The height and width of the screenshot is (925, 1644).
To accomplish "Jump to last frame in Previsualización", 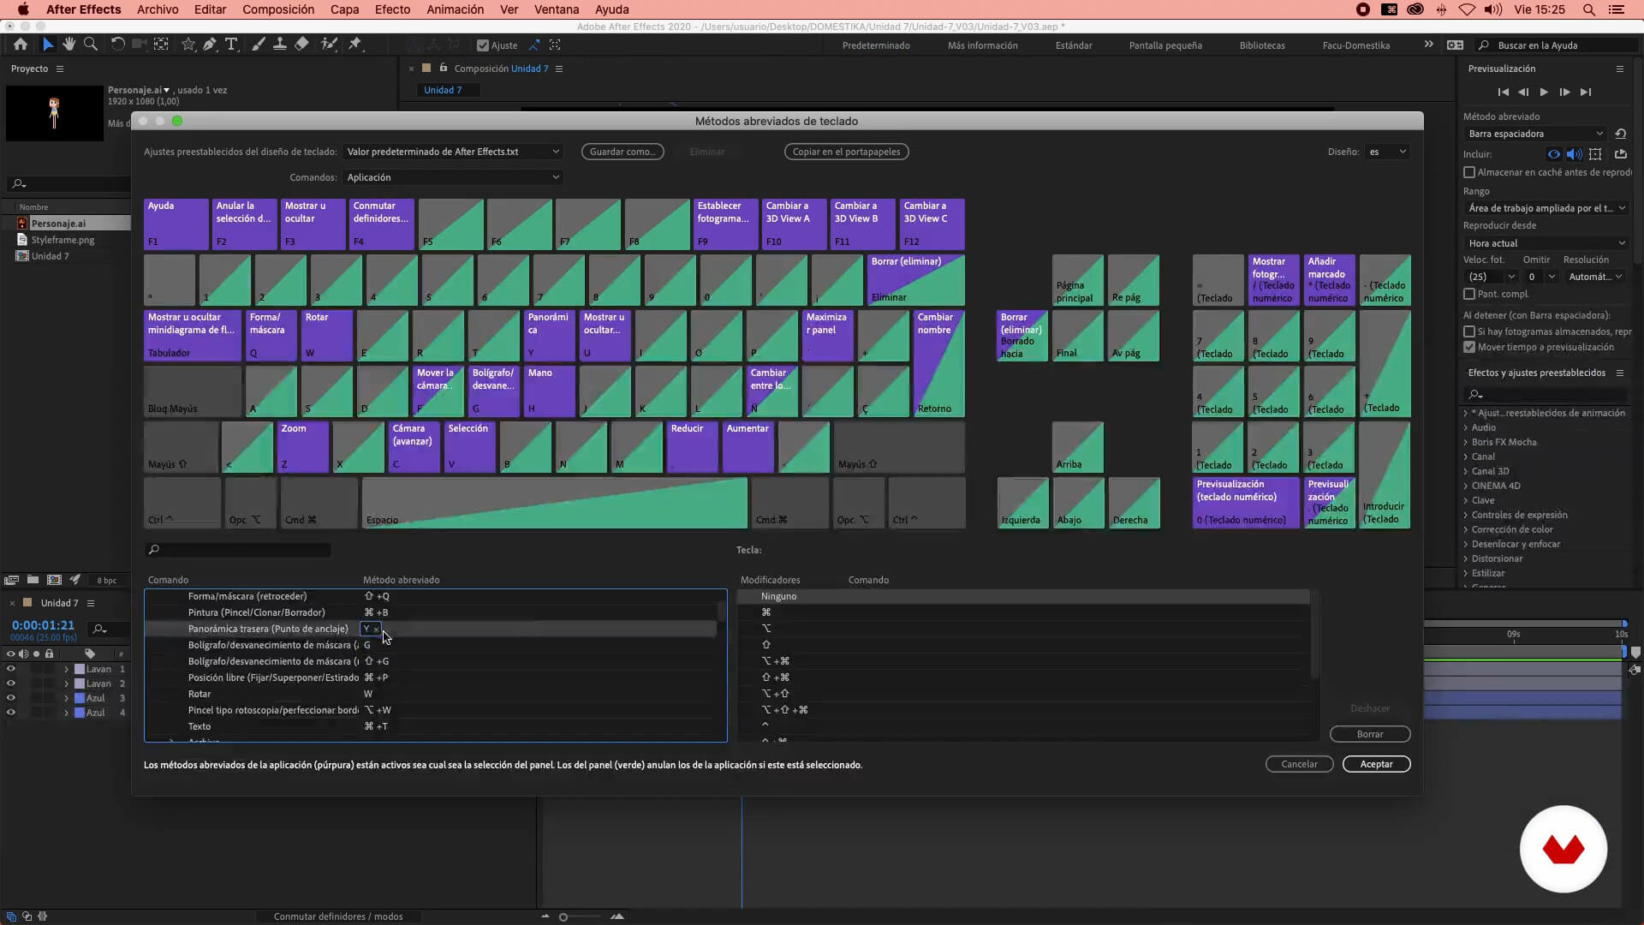I will (x=1586, y=92).
